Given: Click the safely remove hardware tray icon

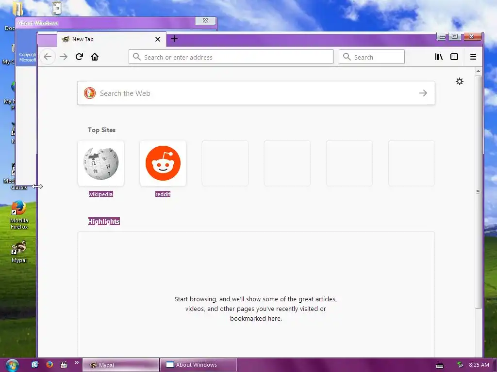Looking at the screenshot, I should 460,365.
